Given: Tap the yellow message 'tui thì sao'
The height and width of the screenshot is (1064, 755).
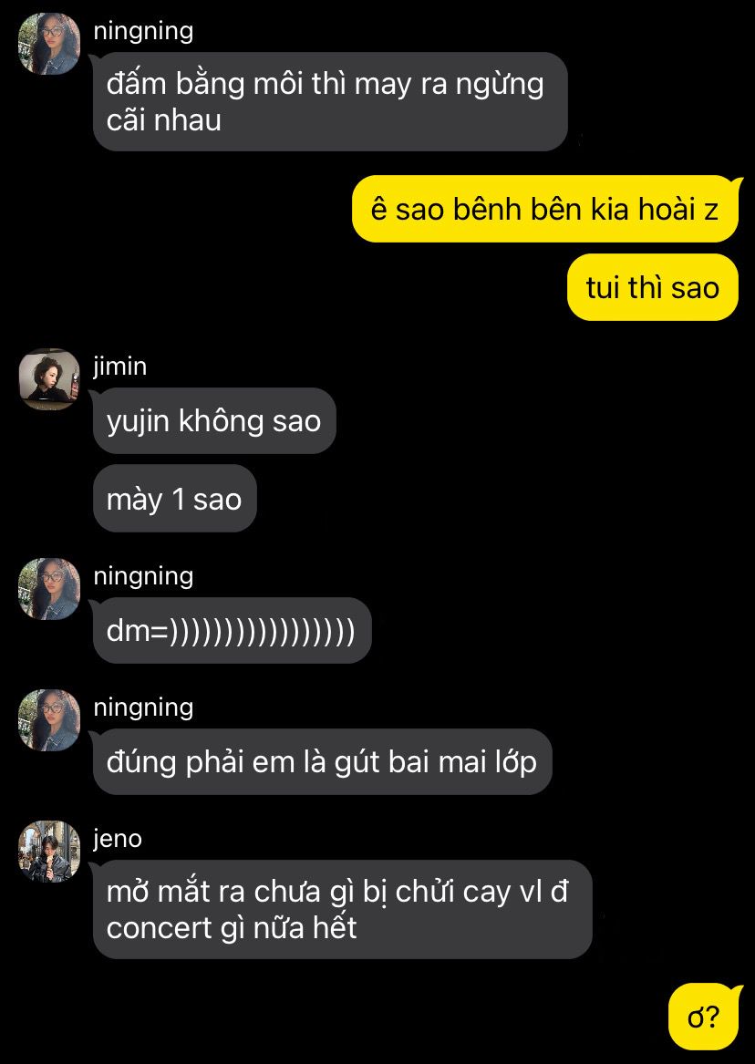Looking at the screenshot, I should 652,288.
